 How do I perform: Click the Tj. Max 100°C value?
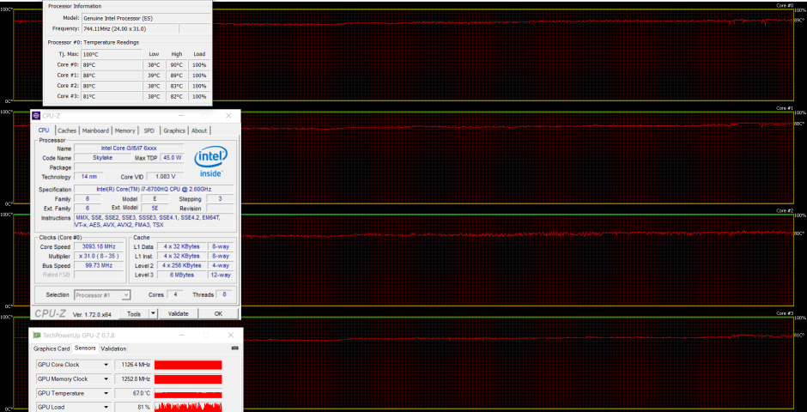pos(111,54)
